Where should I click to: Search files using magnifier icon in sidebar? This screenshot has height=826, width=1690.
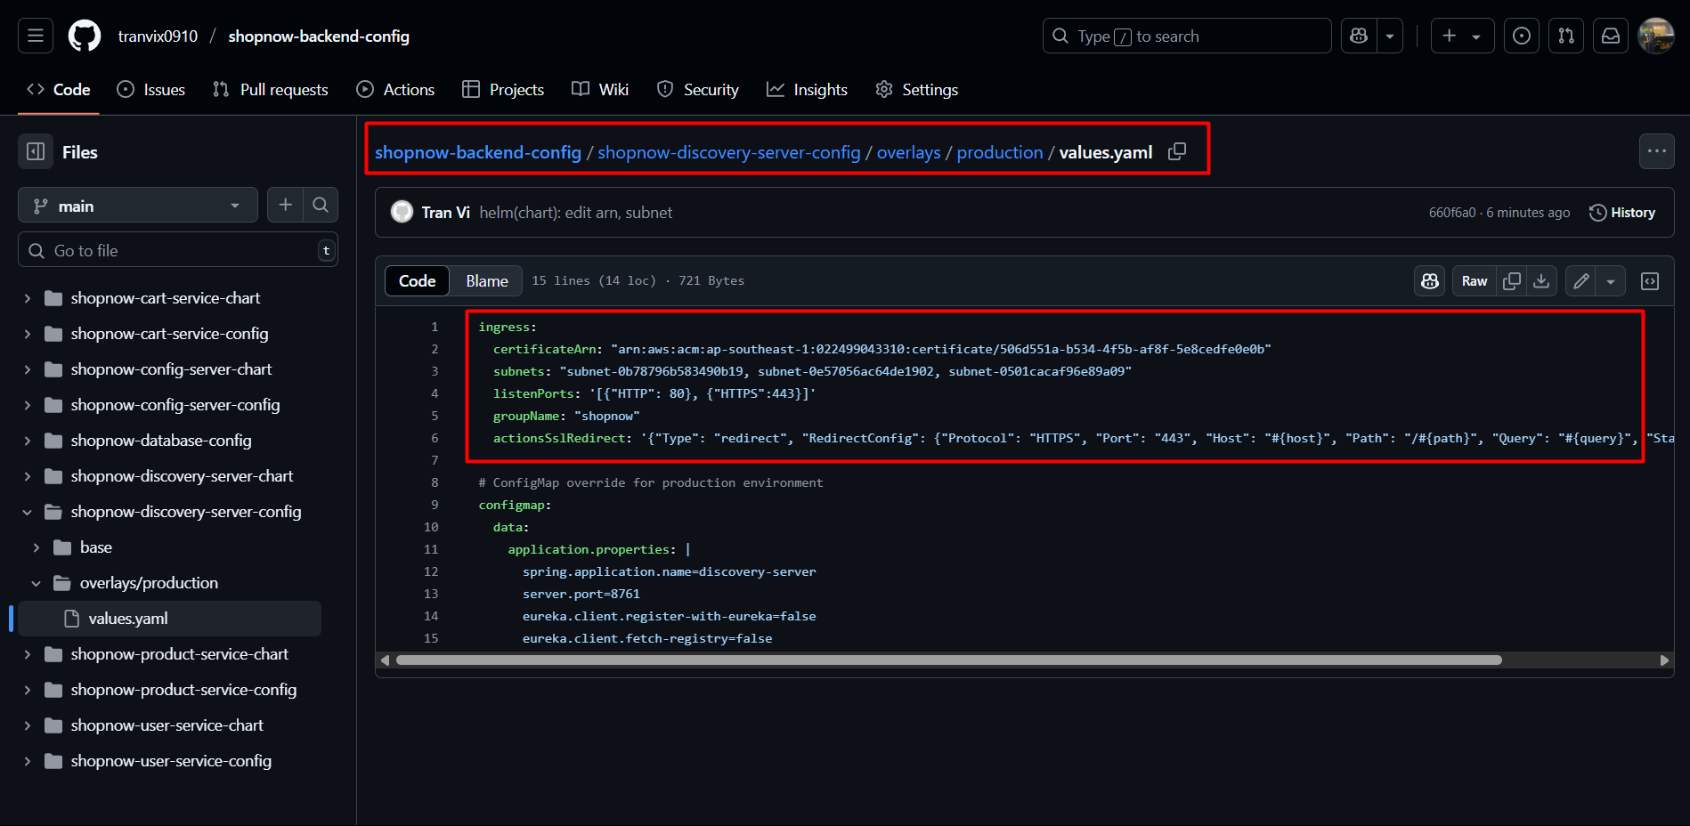point(321,206)
